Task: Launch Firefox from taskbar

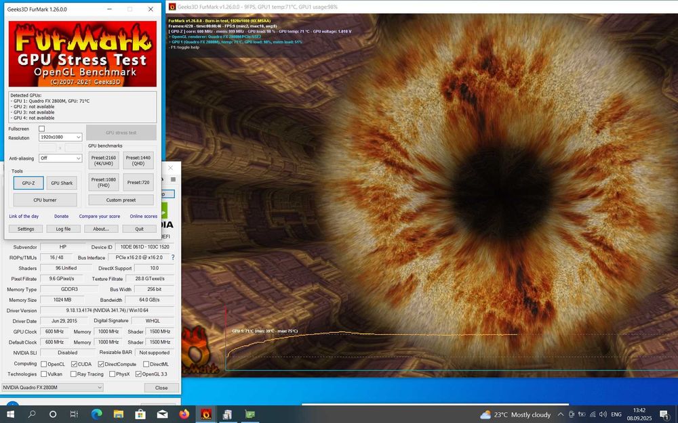Action: tap(184, 414)
